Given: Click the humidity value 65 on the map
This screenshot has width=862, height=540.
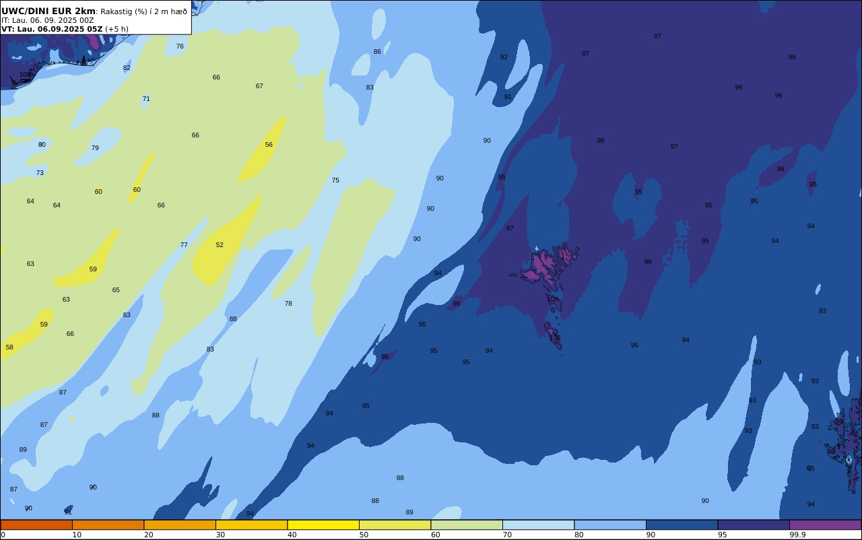Looking at the screenshot, I should (x=116, y=290).
